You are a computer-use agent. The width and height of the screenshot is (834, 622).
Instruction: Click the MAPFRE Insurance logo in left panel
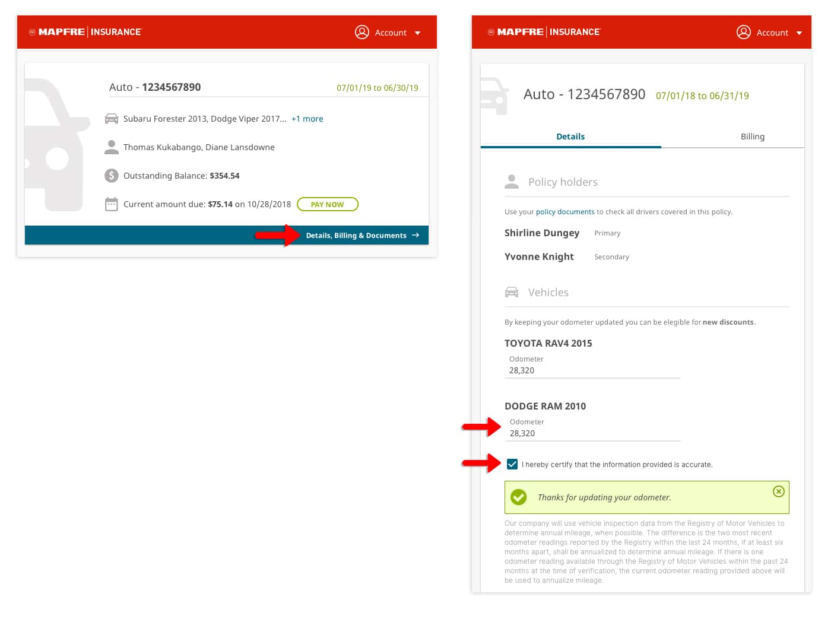pyautogui.click(x=85, y=32)
